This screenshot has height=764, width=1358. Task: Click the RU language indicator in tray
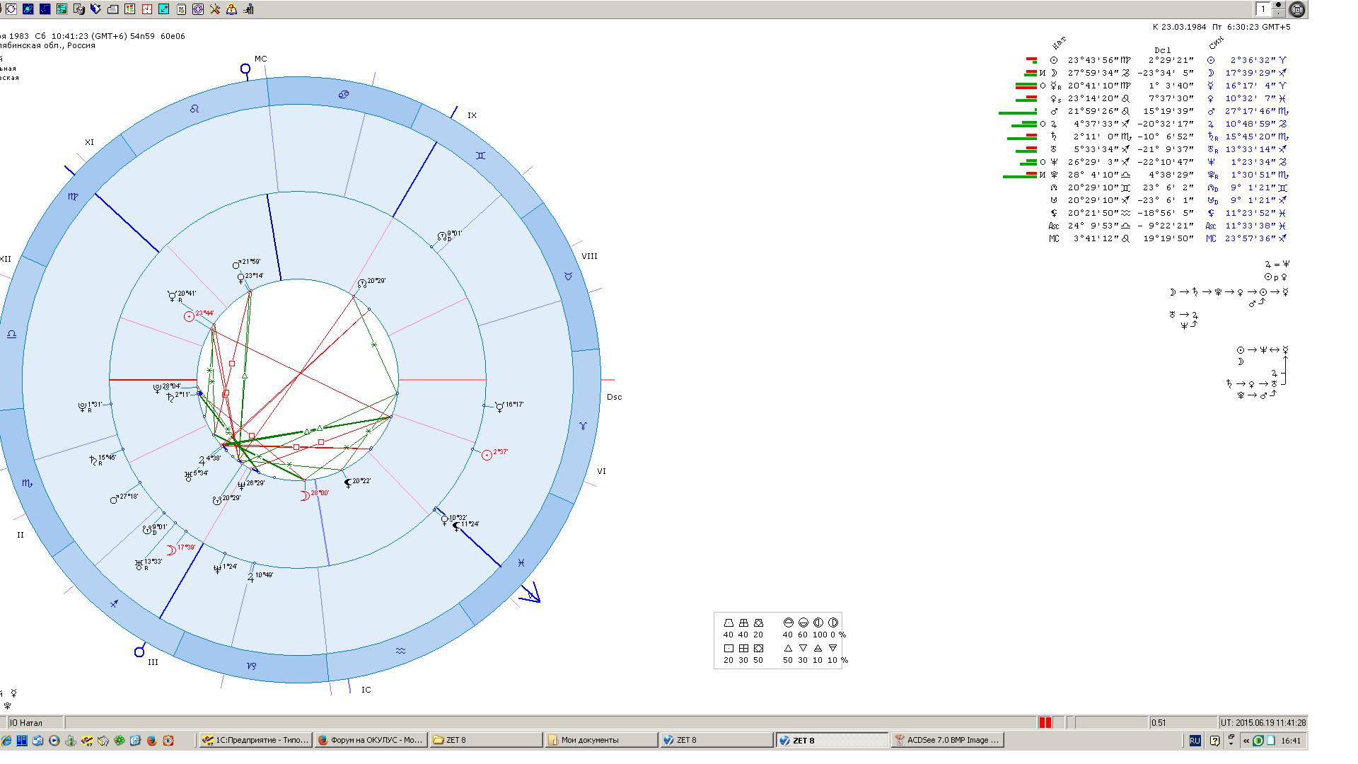(1195, 741)
